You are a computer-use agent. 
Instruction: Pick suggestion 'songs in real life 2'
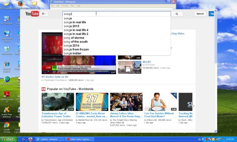[117, 34]
